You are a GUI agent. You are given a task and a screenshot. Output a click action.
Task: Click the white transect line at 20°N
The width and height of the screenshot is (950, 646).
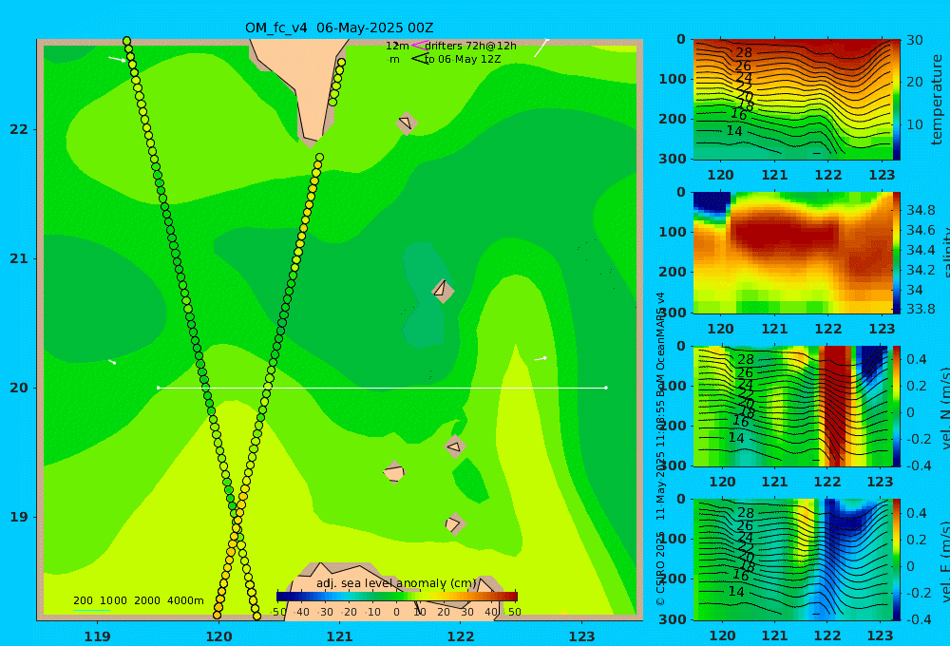tap(382, 388)
